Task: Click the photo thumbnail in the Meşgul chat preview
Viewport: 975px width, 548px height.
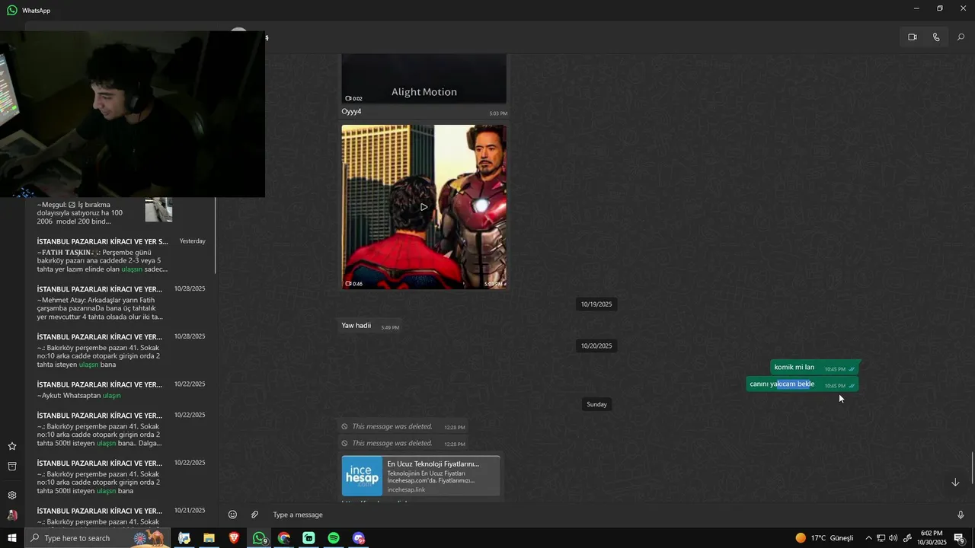Action: click(x=158, y=210)
